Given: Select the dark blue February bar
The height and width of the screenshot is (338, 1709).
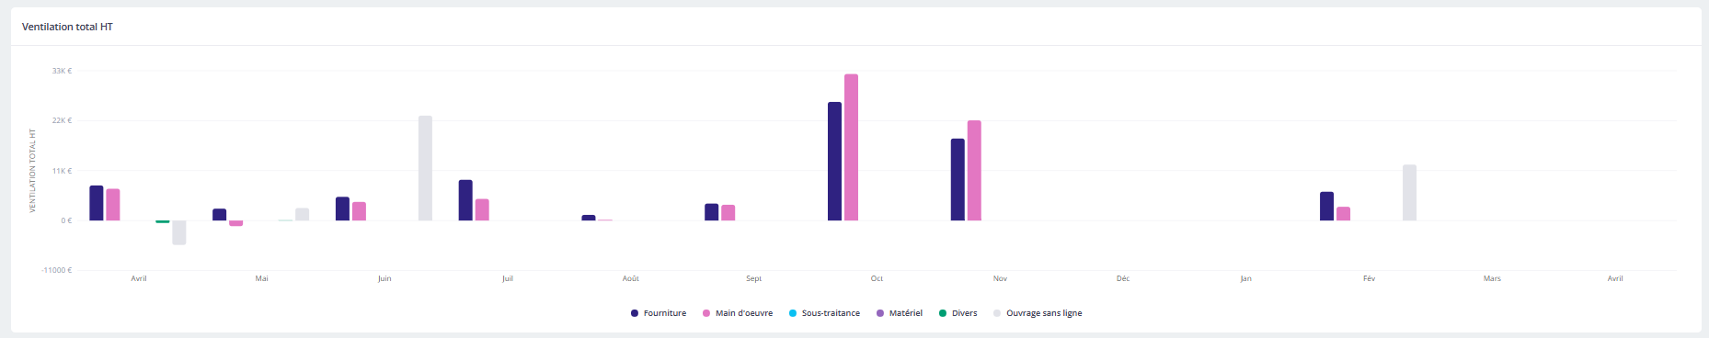Looking at the screenshot, I should (1326, 207).
